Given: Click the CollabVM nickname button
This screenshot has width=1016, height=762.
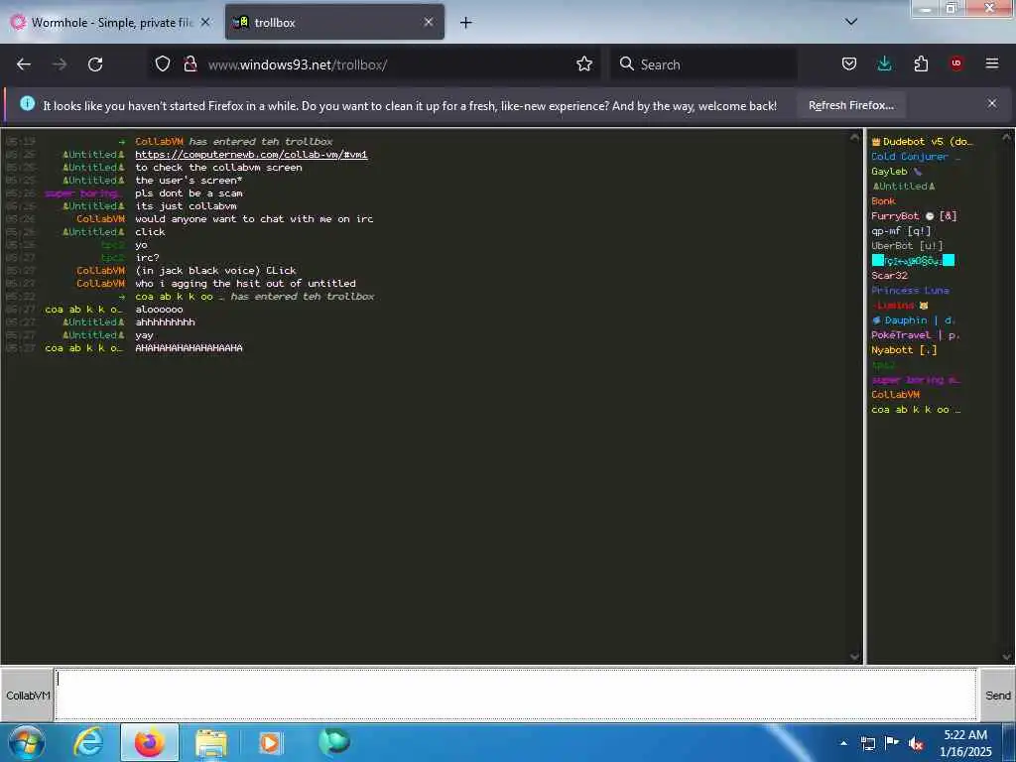Looking at the screenshot, I should pos(27,695).
